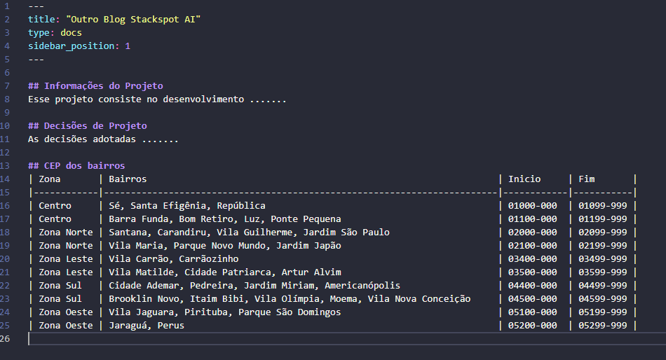Image resolution: width=666 pixels, height=360 pixels.
Task: Click the line "As decisões adotadas"
Action: click(x=82, y=139)
